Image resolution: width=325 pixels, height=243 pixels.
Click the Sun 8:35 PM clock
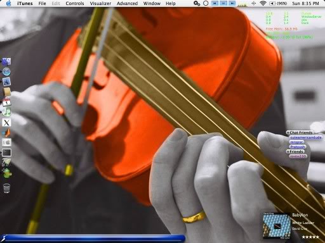[x=305, y=3]
